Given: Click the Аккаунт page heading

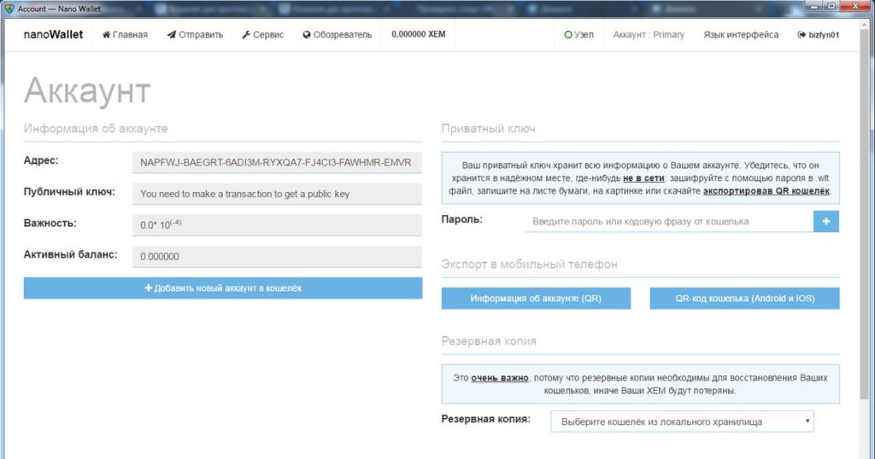Looking at the screenshot, I should click(x=88, y=90).
